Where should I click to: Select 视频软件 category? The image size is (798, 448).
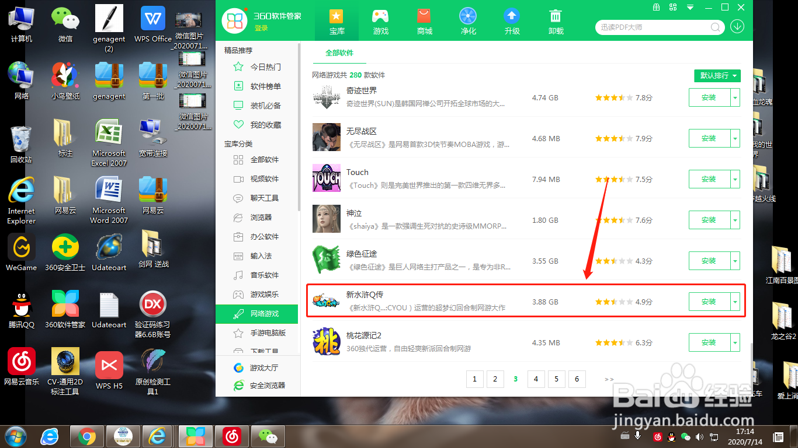257,179
